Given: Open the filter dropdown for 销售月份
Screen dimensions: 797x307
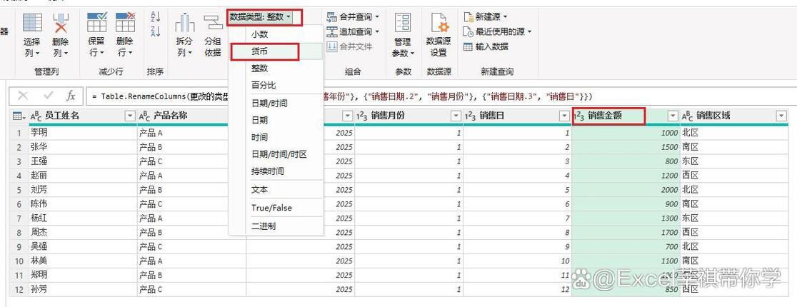Looking at the screenshot, I should coord(456,116).
